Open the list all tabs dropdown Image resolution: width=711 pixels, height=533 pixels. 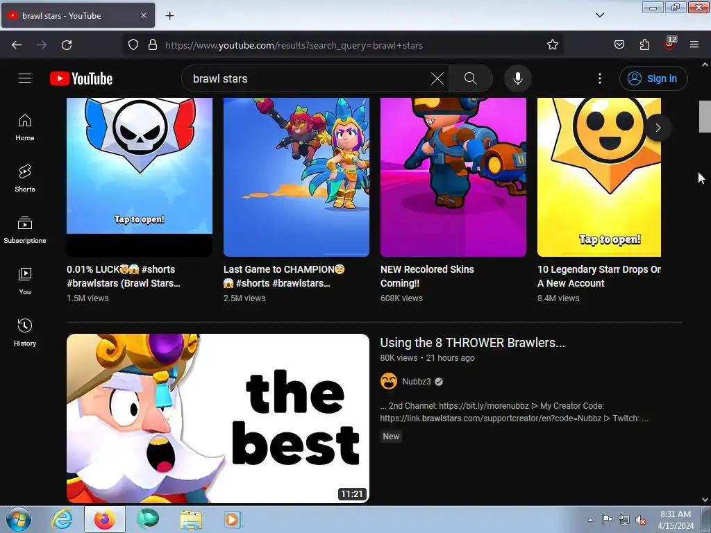599,15
